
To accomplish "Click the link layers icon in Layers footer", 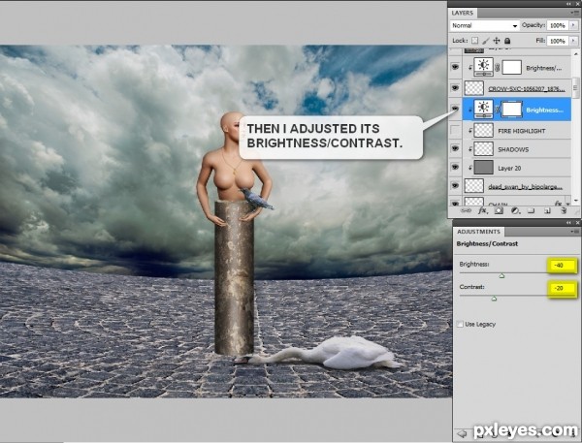I will pyautogui.click(x=466, y=210).
